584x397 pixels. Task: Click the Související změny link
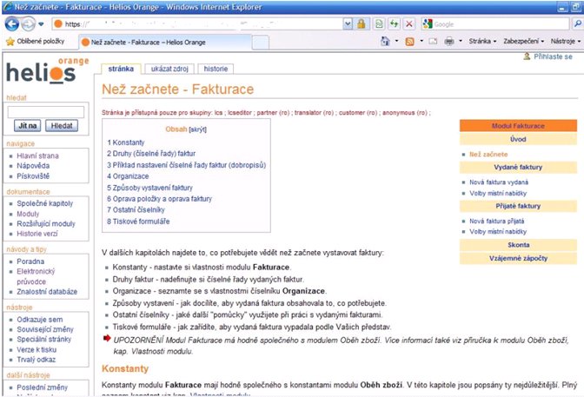coord(45,329)
